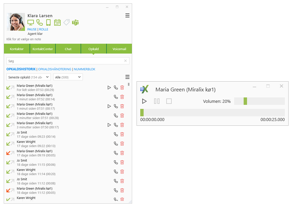
Task: Click the 'Agent klar' status text
Action: (35, 34)
